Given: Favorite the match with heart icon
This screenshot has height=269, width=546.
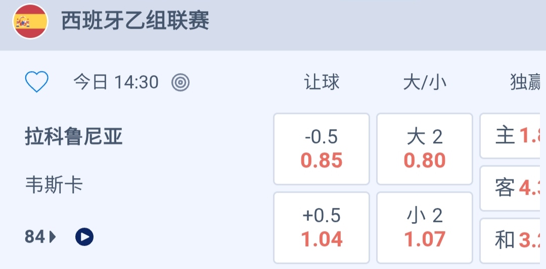Looking at the screenshot, I should tap(37, 82).
